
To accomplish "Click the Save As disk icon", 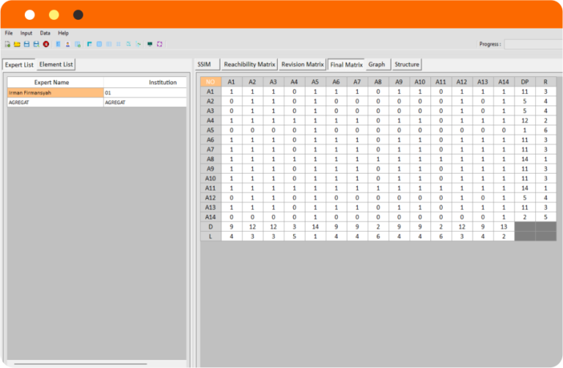I will 36,44.
